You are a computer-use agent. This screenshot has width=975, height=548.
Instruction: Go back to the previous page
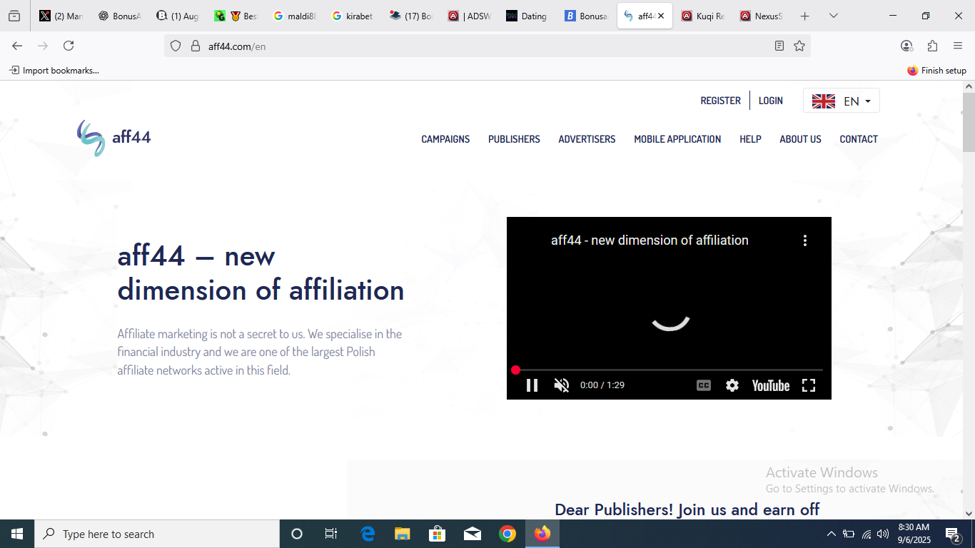17,46
